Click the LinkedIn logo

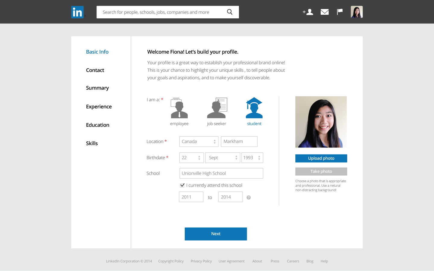click(77, 12)
